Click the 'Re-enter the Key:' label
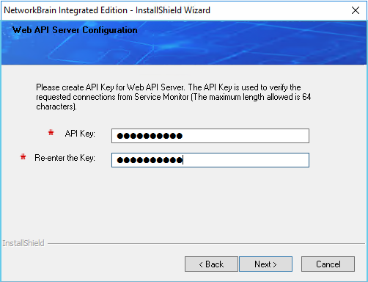This screenshot has height=282, width=368. pyautogui.click(x=65, y=158)
